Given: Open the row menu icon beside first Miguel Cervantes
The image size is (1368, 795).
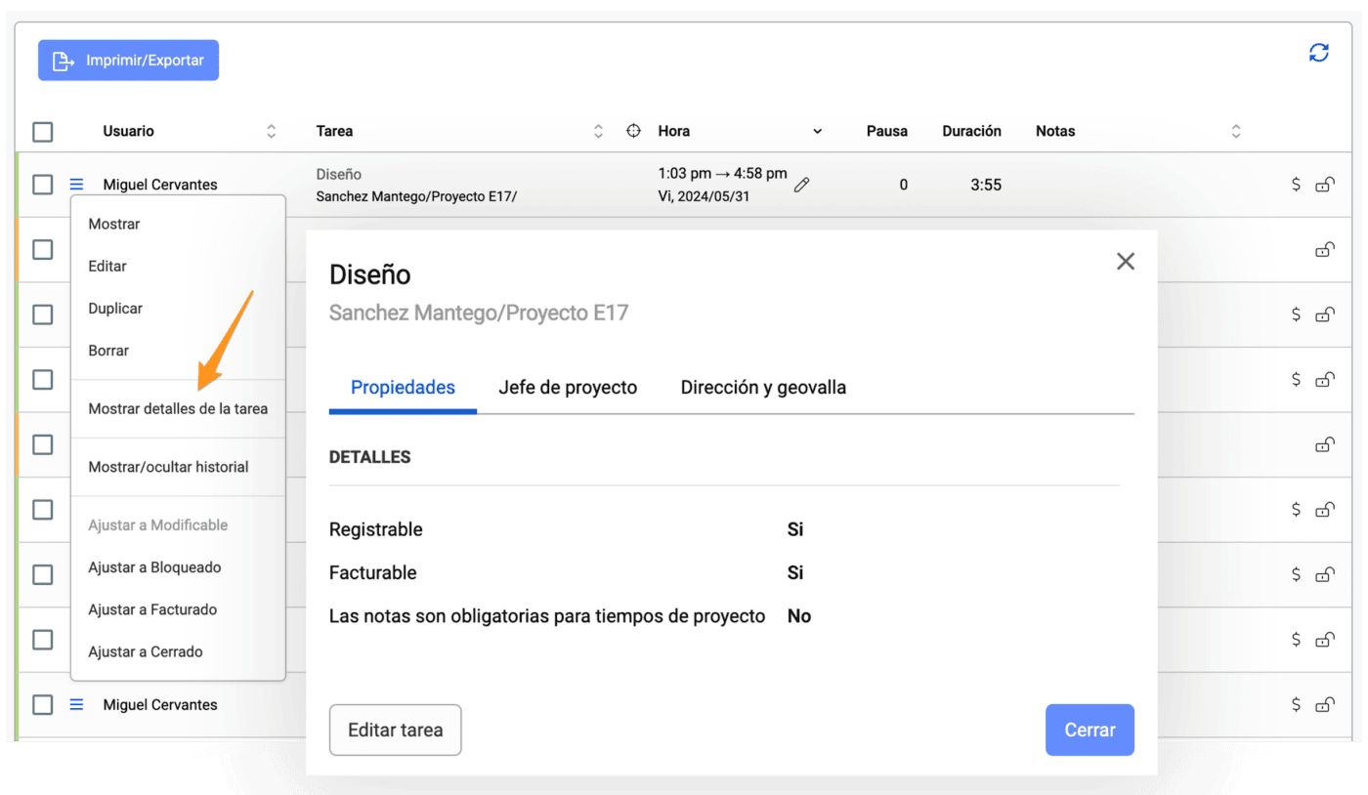Looking at the screenshot, I should click(77, 184).
